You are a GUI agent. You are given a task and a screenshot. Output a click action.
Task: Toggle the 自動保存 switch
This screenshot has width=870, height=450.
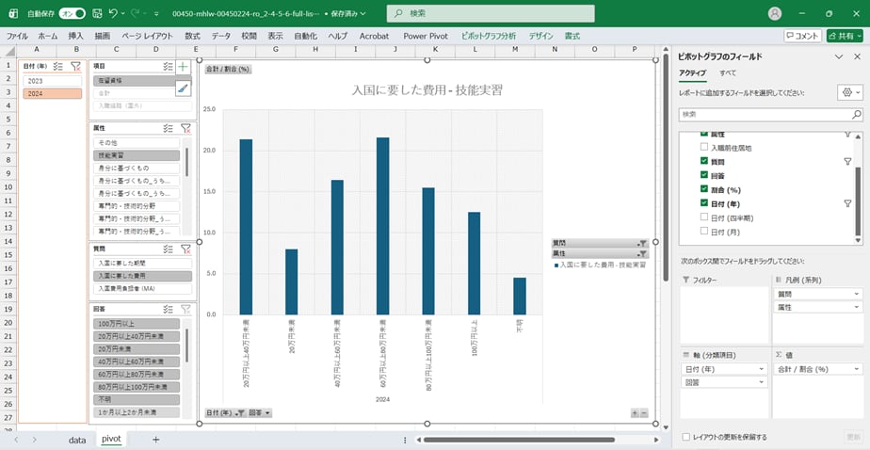[72, 13]
